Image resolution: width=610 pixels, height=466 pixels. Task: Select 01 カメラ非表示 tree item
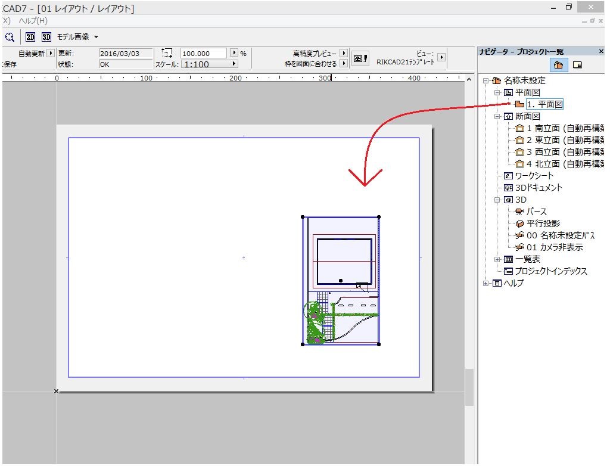[x=555, y=247]
